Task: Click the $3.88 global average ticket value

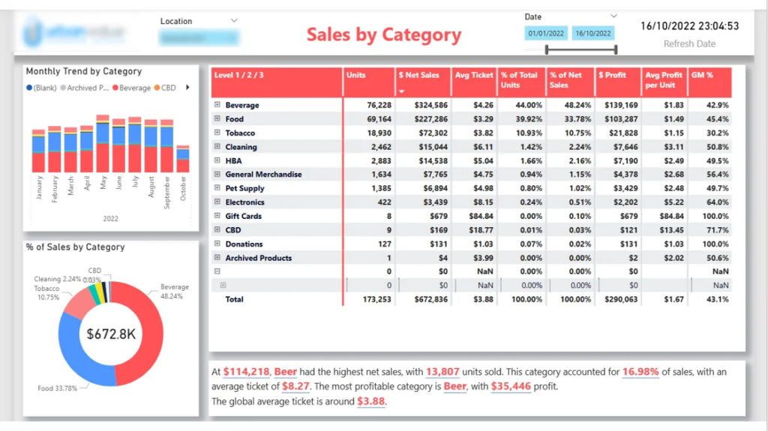Action: pos(370,401)
